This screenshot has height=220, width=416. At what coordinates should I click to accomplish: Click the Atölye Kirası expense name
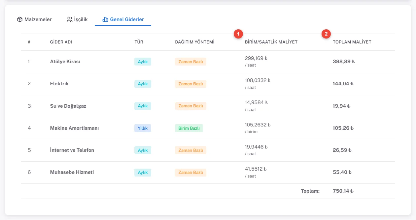click(65, 62)
